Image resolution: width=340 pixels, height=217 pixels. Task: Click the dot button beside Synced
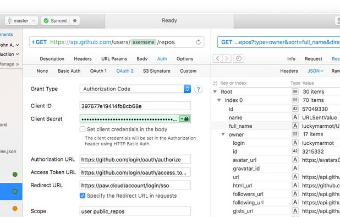point(75,20)
